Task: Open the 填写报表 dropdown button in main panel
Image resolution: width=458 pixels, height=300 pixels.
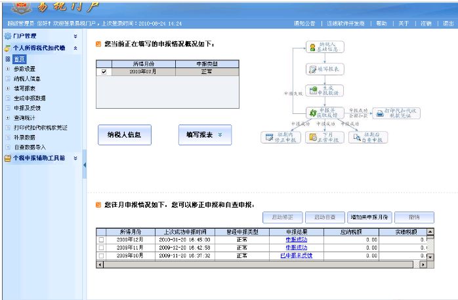Action: 205,135
